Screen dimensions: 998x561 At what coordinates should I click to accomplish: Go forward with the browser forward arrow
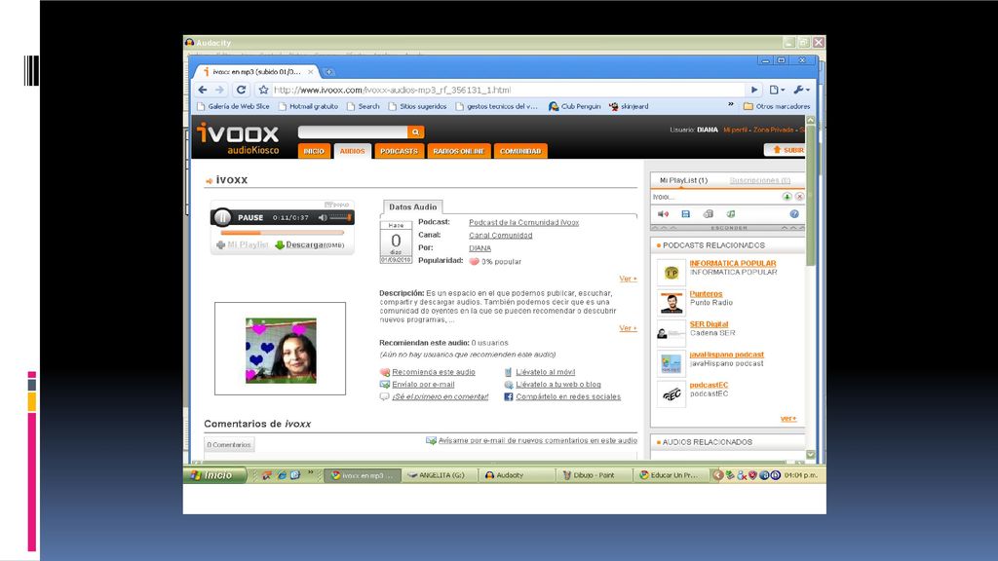219,90
